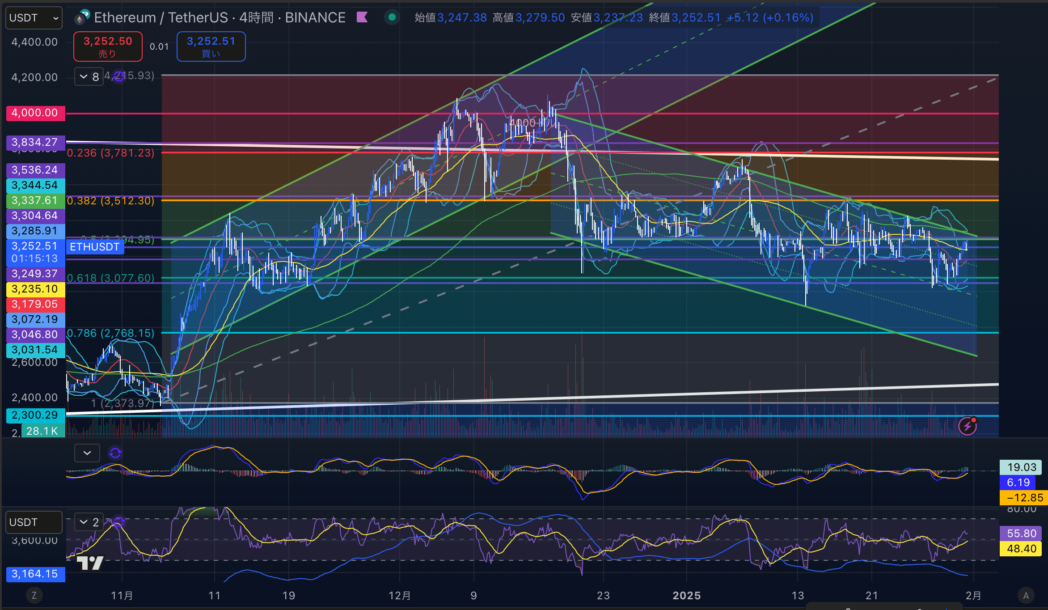Image resolution: width=1048 pixels, height=610 pixels.
Task: Click the ETHUSDT symbol tag
Action: tap(95, 247)
